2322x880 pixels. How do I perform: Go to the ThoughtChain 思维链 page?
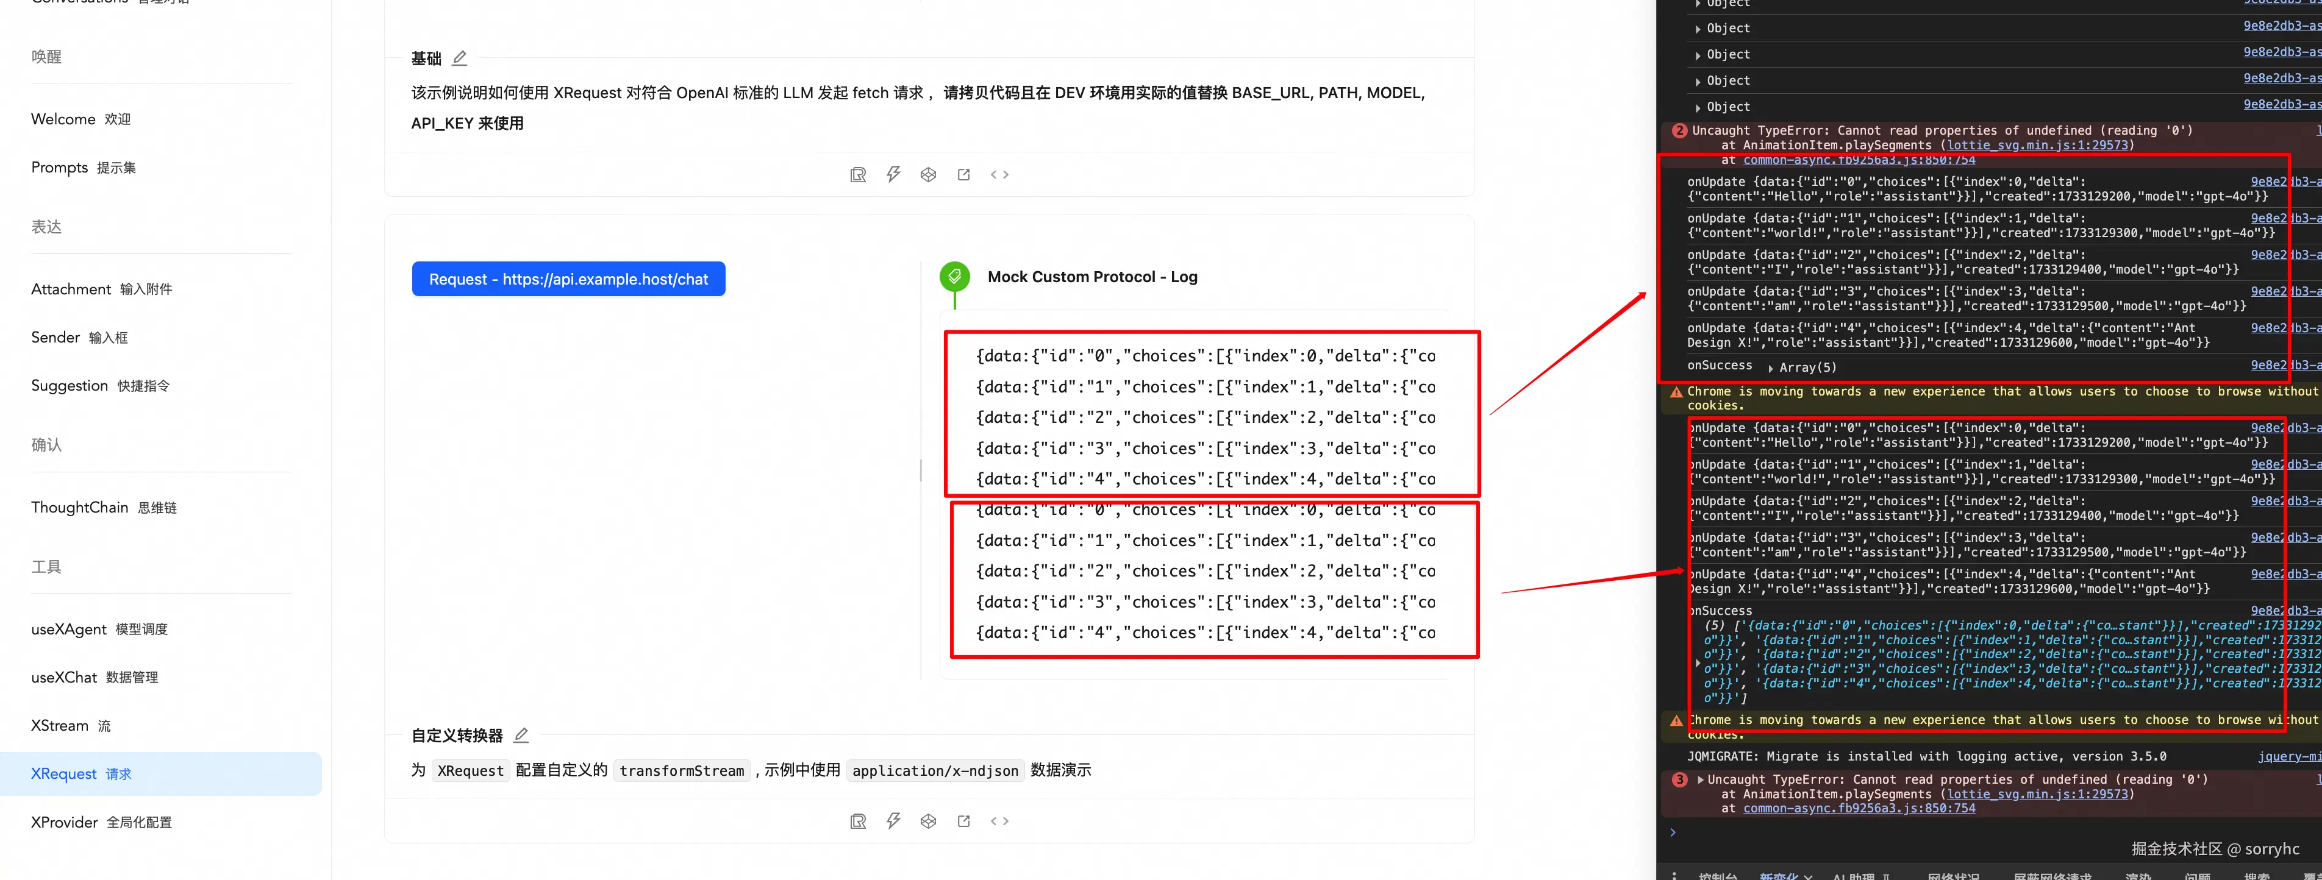[104, 508]
